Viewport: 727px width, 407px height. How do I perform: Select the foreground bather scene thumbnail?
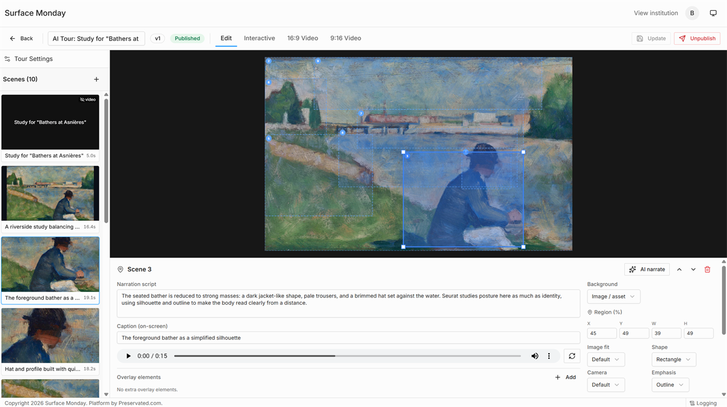(50, 264)
